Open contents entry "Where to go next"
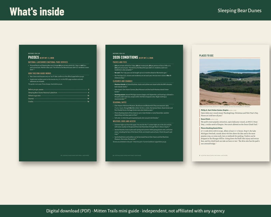This screenshot has width=271, height=217. pos(59,96)
